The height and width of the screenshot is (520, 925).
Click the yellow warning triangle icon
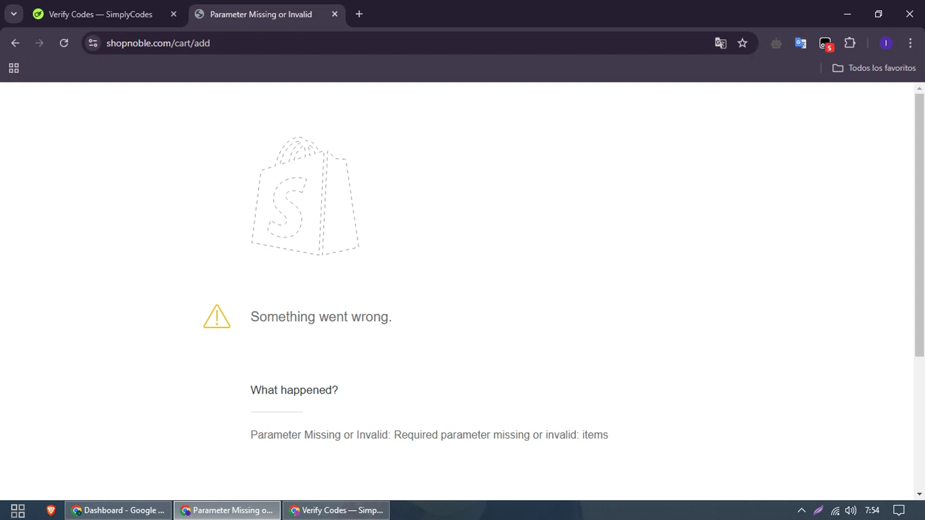(217, 316)
